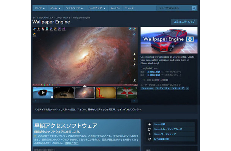Click the ユーティリティ breadcrumb link
231x151 pixels.
[63, 18]
